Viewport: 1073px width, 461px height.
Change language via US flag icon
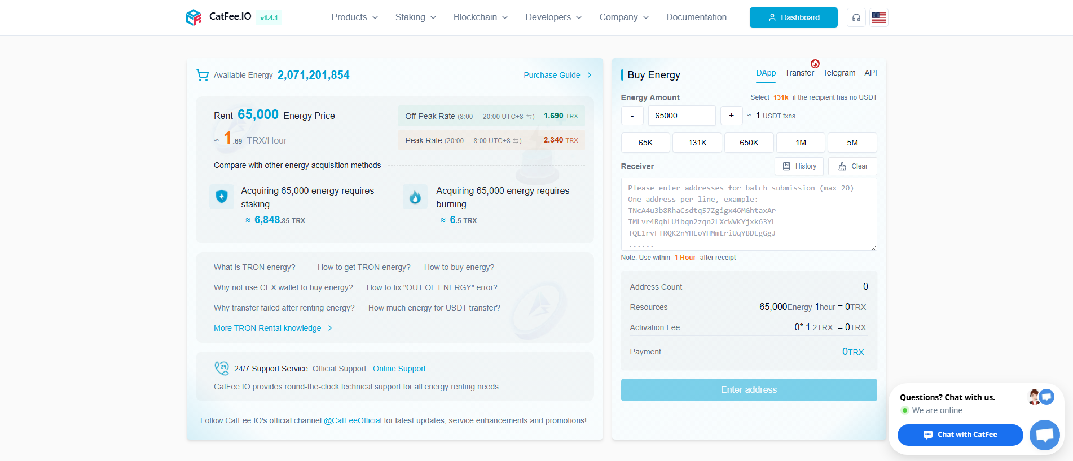tap(879, 17)
